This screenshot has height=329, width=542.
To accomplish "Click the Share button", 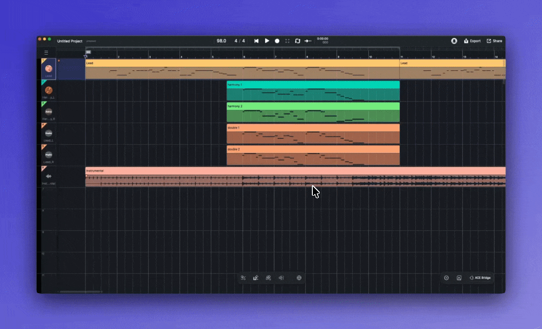I will [x=494, y=41].
